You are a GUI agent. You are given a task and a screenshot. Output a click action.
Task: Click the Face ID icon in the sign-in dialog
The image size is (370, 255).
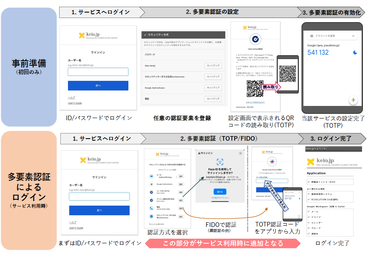click(x=219, y=162)
